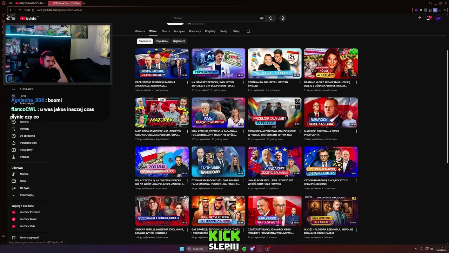449x253 pixels.
Task: Open YouTube notifications bell
Action: [x=428, y=18]
